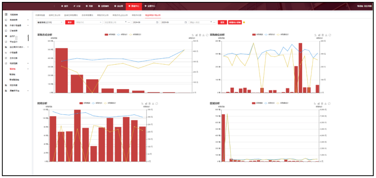Open calendar icon of 2025-09 date field

click(x=186, y=22)
